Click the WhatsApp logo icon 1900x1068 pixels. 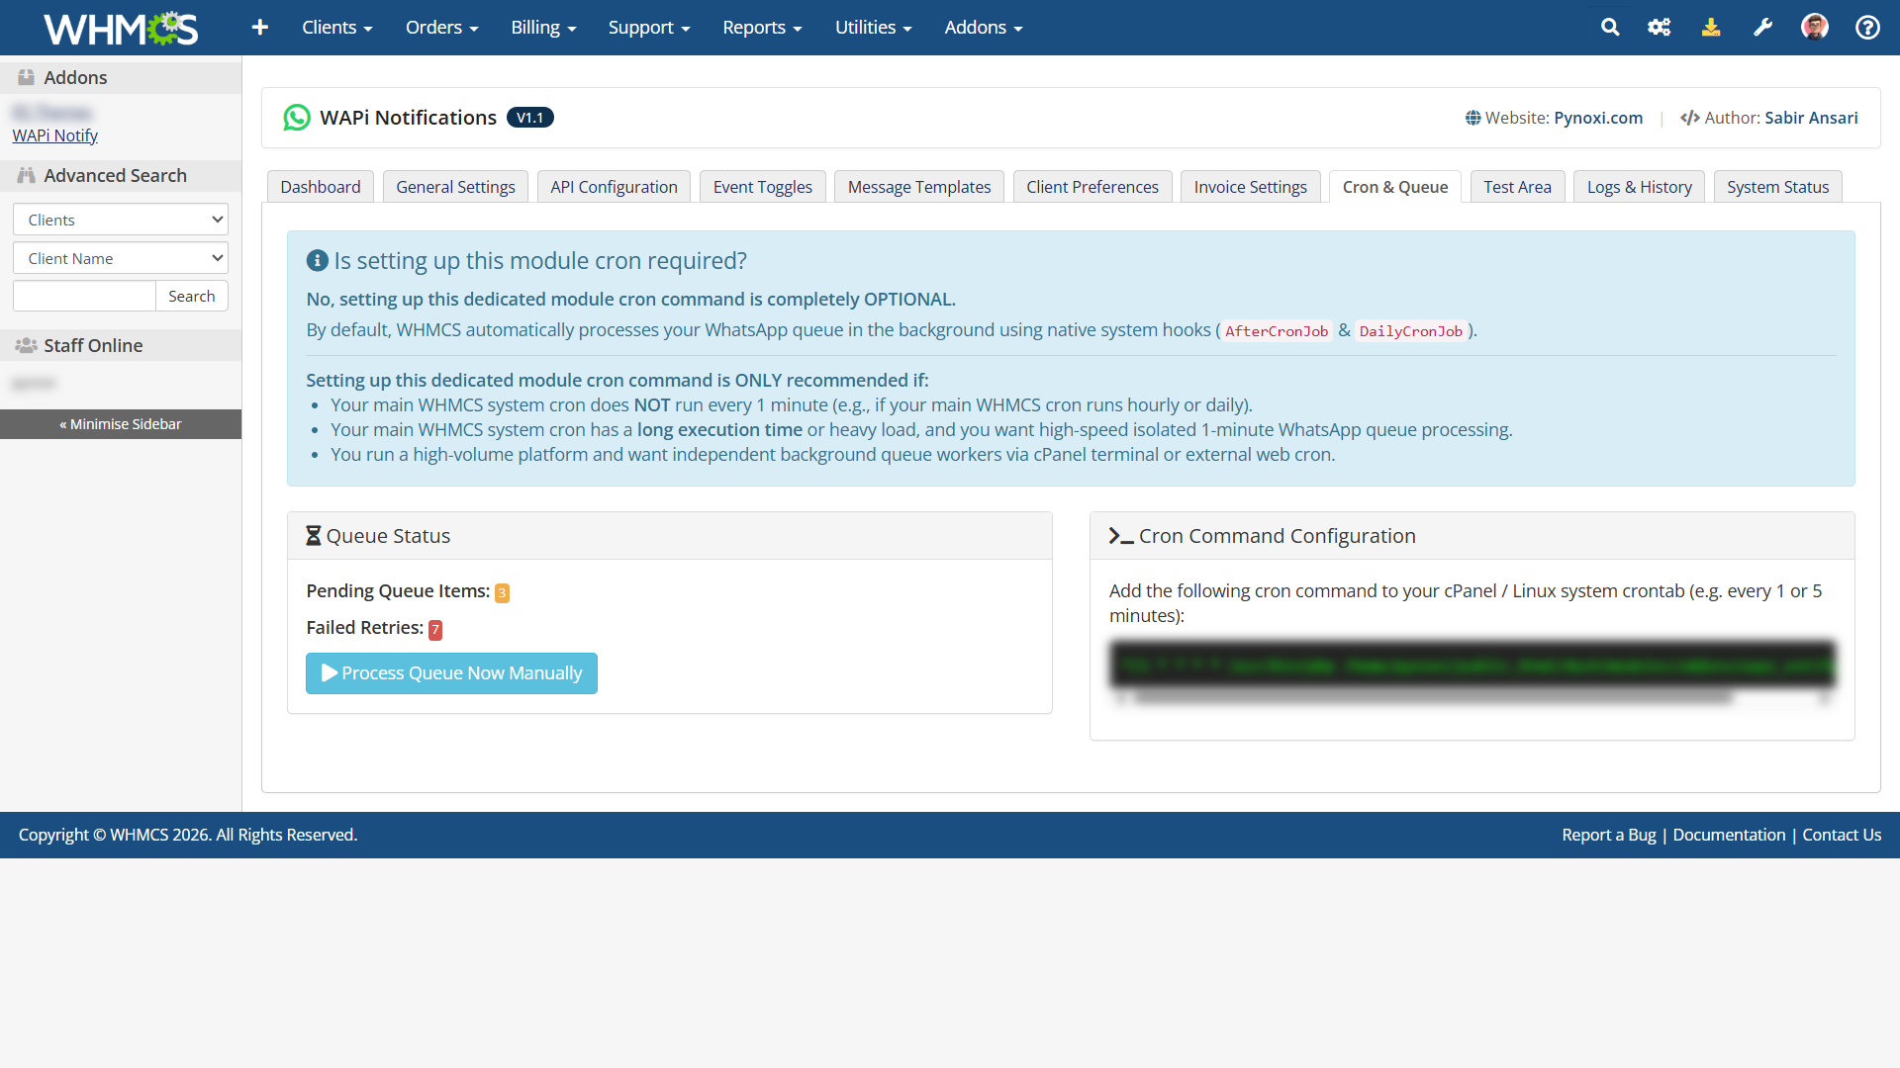click(297, 118)
